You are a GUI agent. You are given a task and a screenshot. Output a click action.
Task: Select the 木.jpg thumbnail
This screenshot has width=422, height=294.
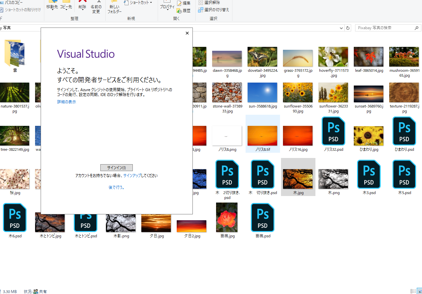pyautogui.click(x=298, y=179)
